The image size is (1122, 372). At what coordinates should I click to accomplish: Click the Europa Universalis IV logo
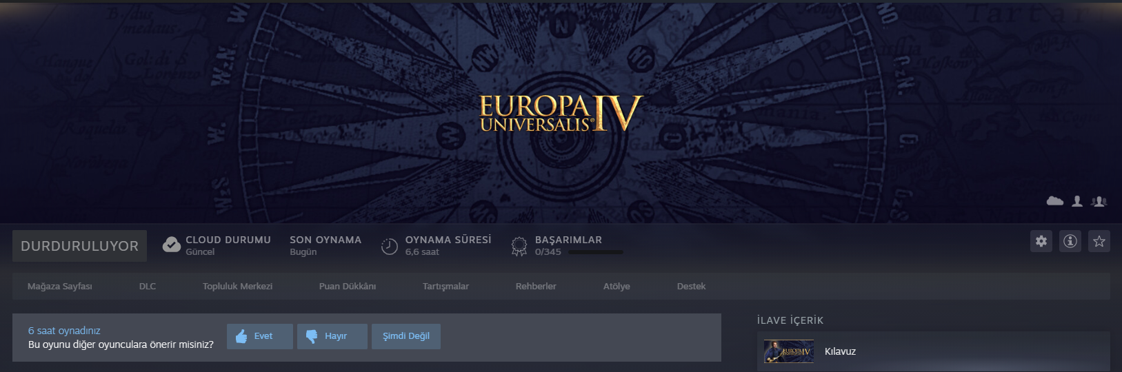click(561, 114)
